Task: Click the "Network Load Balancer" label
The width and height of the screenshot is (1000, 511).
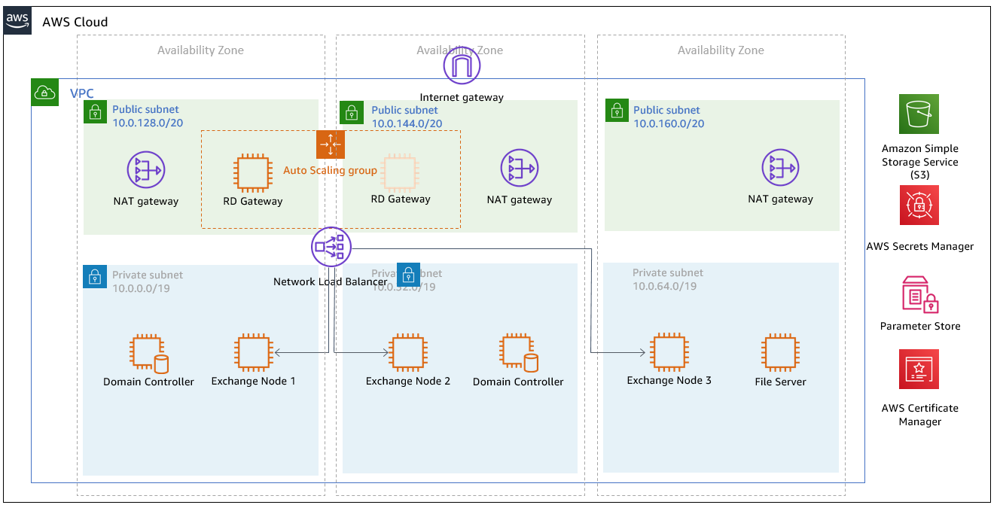Action: pyautogui.click(x=331, y=281)
